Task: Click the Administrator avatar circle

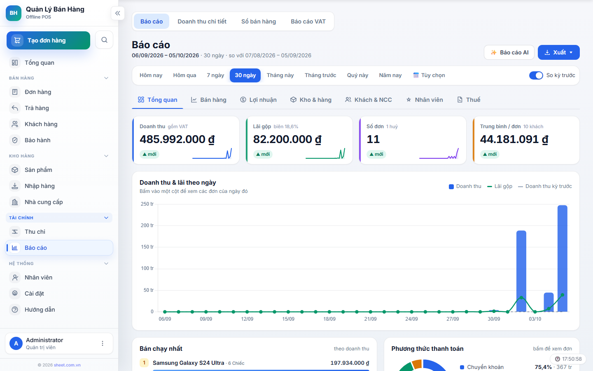Action: (16, 343)
